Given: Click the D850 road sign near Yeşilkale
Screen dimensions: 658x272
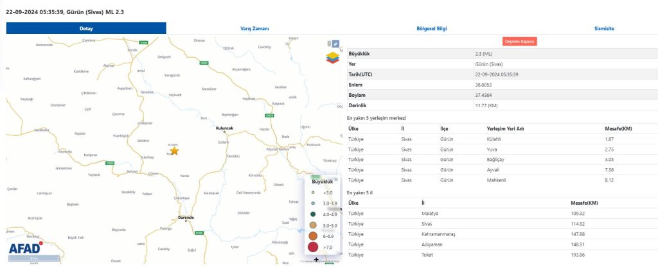Looking at the screenshot, I should coord(269,115).
